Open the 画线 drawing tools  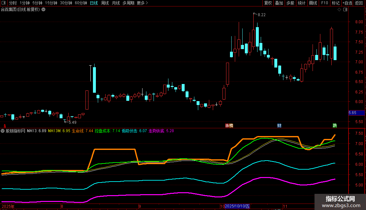tap(313, 3)
